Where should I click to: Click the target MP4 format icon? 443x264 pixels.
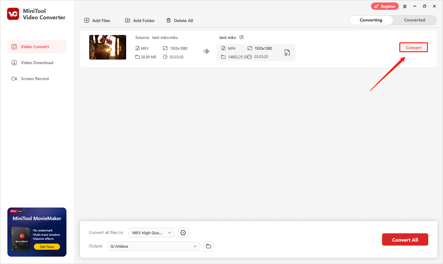coord(223,48)
